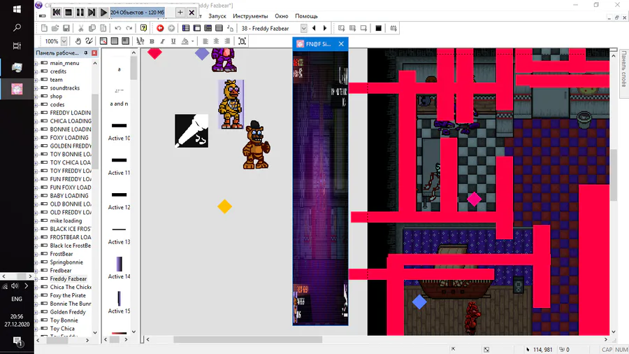Click the plus button on playback bar

[x=180, y=13]
